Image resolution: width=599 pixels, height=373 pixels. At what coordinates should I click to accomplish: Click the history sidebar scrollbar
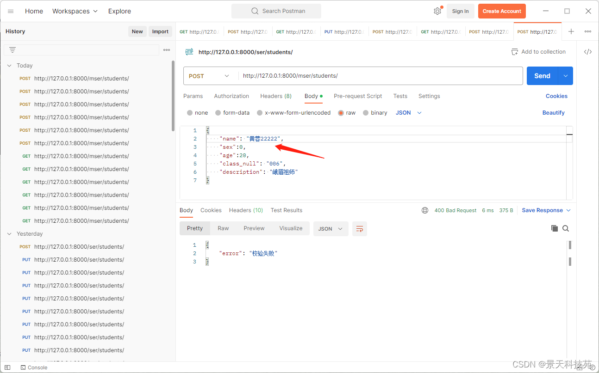click(x=173, y=96)
